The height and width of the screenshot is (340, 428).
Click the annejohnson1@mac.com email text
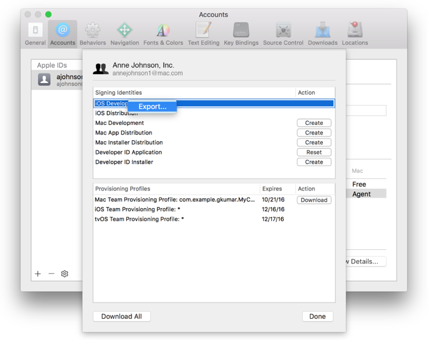[x=148, y=73]
